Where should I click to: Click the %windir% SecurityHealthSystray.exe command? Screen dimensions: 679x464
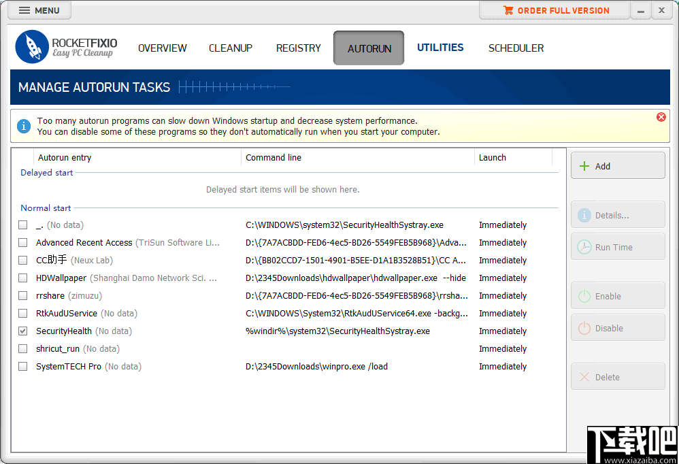(x=337, y=331)
